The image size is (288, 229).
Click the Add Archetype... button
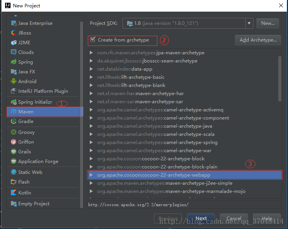pyautogui.click(x=258, y=40)
